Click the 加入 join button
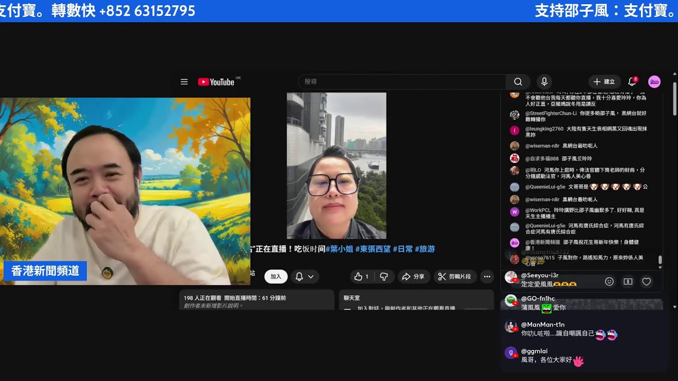 [276, 277]
